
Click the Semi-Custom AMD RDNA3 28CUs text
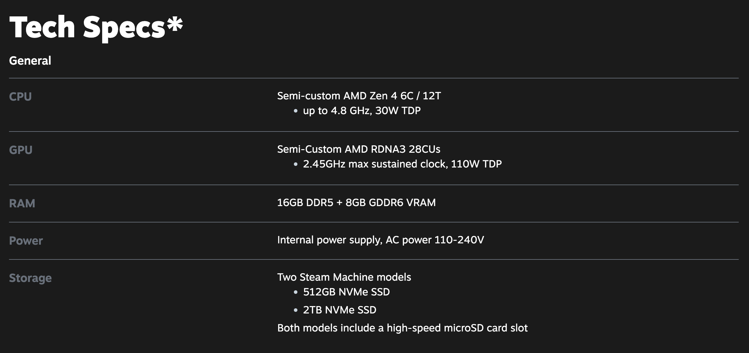[x=358, y=149]
